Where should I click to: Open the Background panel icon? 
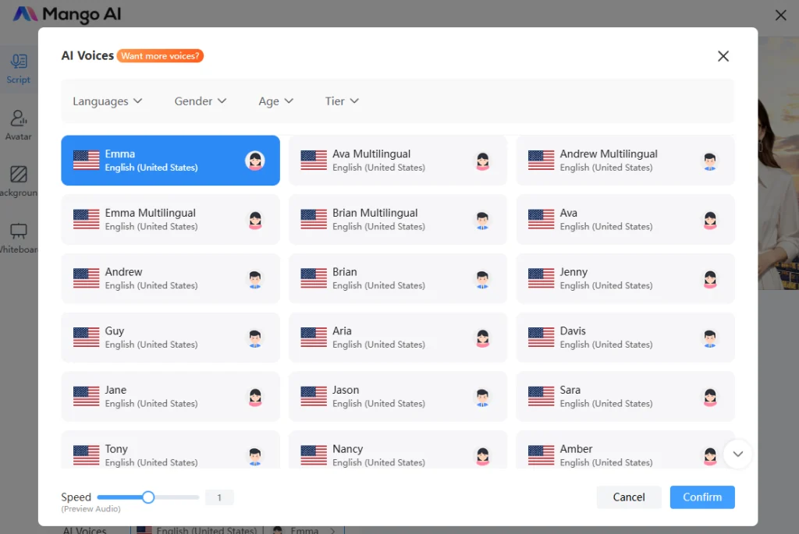19,175
